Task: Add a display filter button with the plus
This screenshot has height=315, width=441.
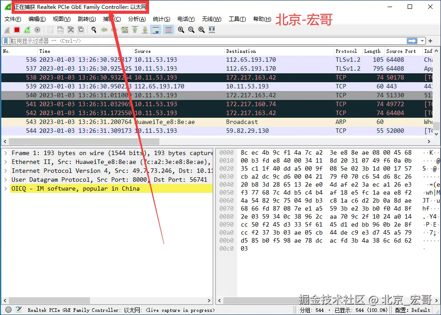Action: pyautogui.click(x=430, y=41)
